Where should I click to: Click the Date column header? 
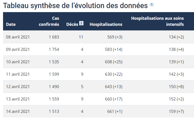11,24
